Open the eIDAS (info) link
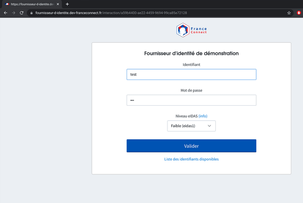303x203 pixels. (x=203, y=116)
